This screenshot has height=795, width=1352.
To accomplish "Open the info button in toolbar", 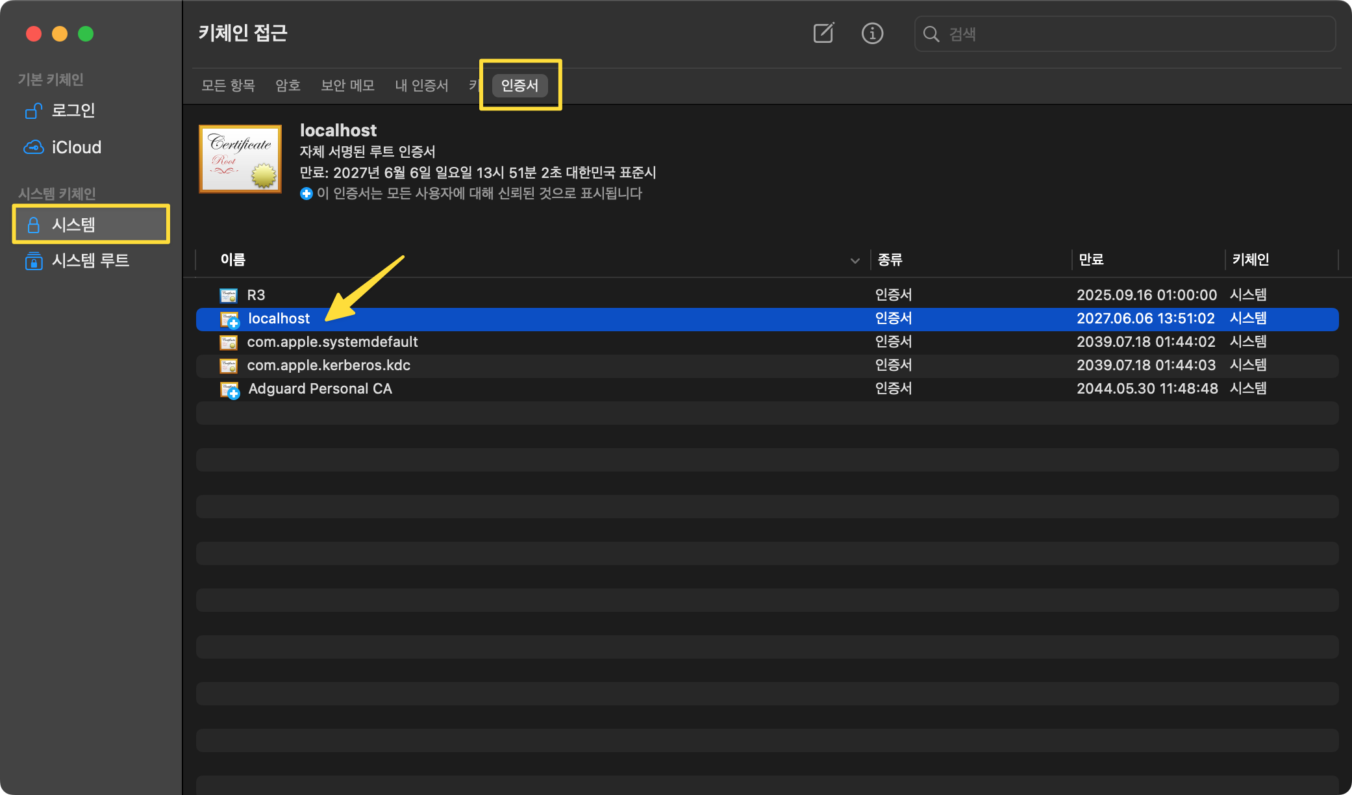I will point(872,33).
